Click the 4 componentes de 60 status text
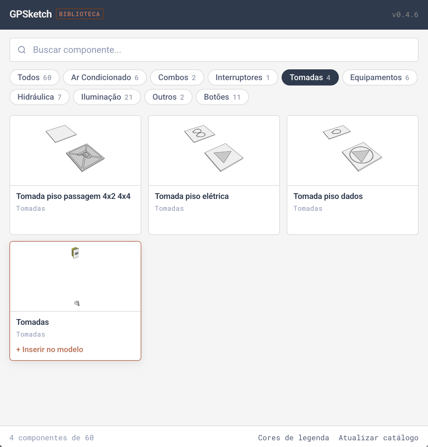The height and width of the screenshot is (447, 428). [51, 438]
